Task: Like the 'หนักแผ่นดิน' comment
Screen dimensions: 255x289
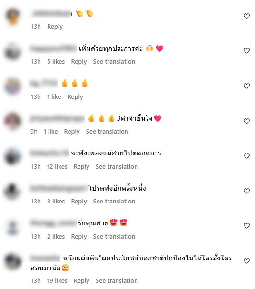Action: tap(246, 261)
